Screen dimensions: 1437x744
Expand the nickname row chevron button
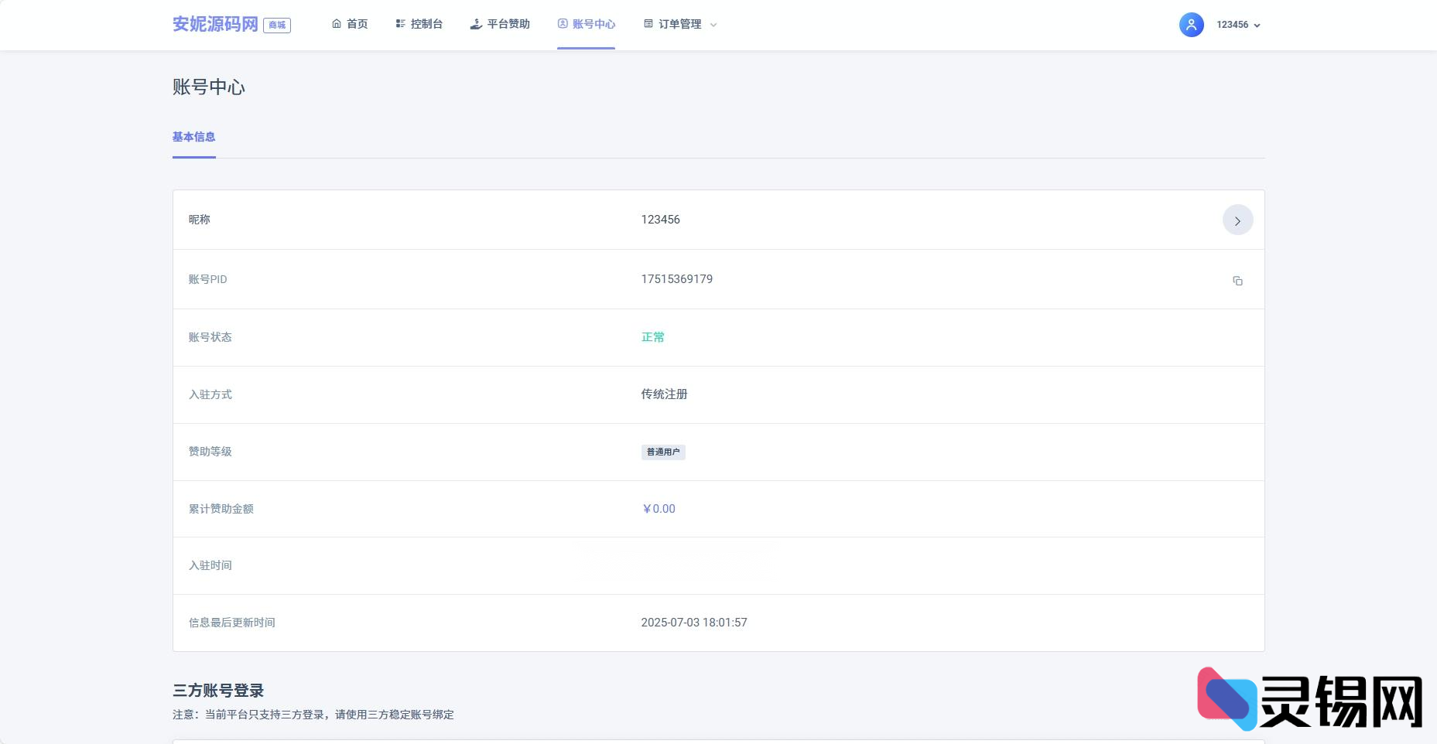[1237, 220]
